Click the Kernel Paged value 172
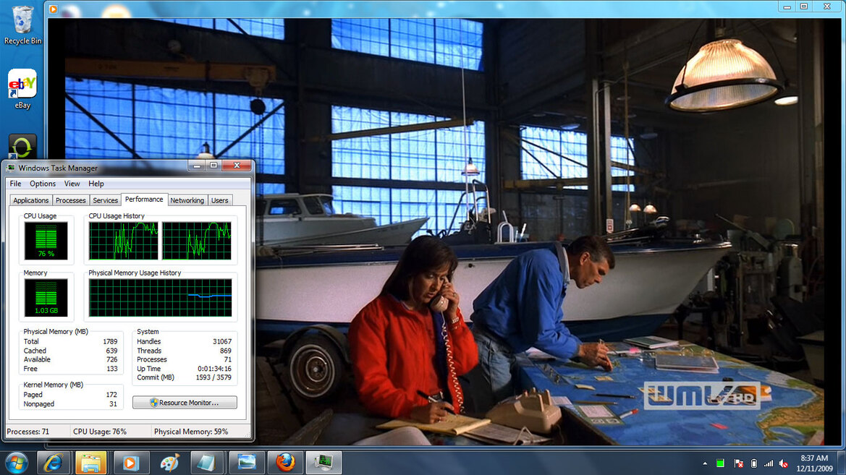Screen dimensions: 846x475 111,395
